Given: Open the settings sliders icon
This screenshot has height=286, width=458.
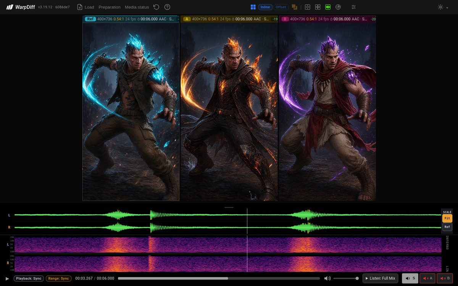Looking at the screenshot, I should (x=353, y=7).
